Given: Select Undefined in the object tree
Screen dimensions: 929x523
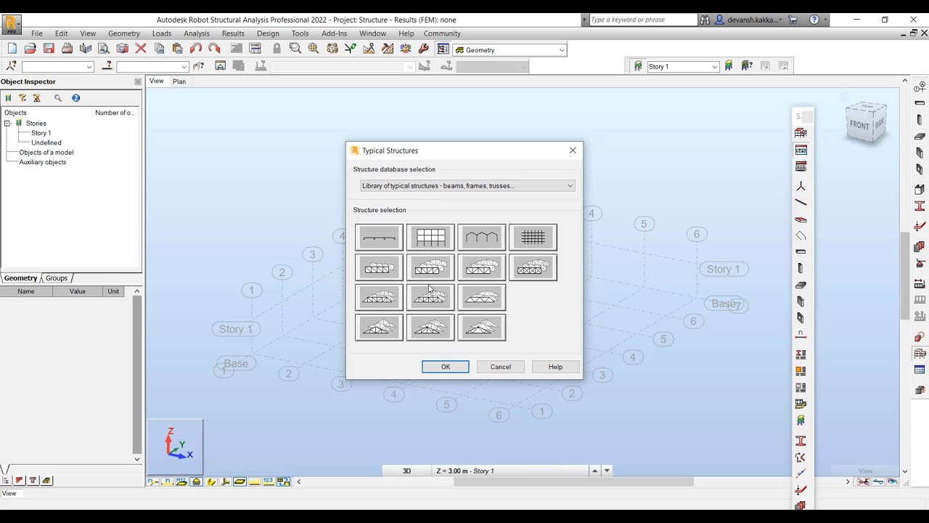Looking at the screenshot, I should [x=46, y=142].
